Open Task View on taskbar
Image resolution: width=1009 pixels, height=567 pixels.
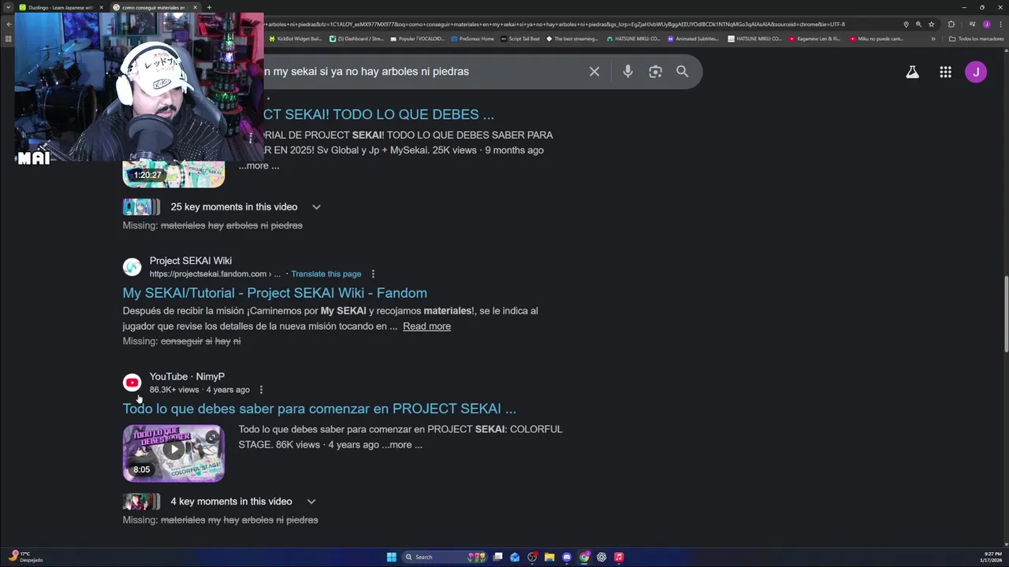pos(497,557)
